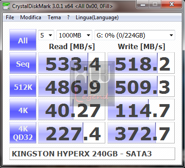This screenshot has width=185, height=168.
Task: Click the 4K QD32 read result 227.4
Action: pos(72,133)
